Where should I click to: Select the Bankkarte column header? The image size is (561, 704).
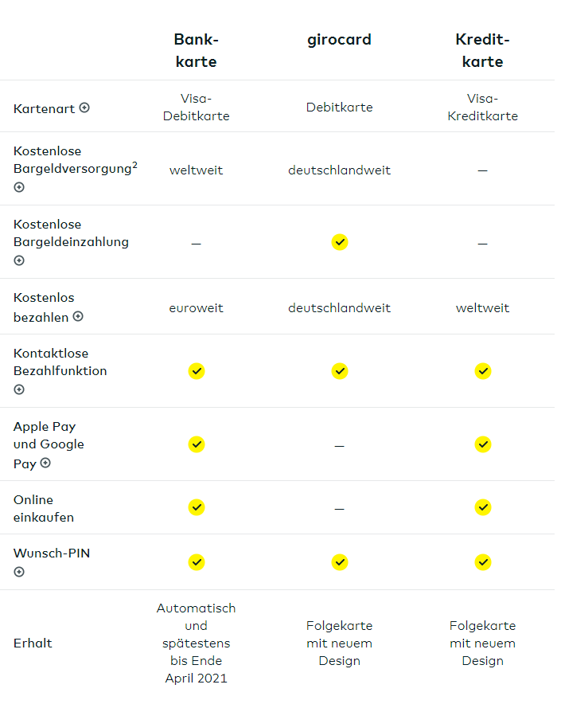pyautogui.click(x=196, y=50)
